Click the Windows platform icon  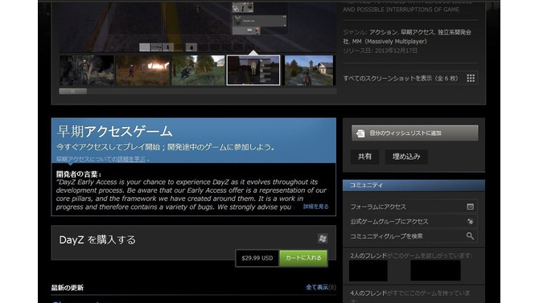coord(323,239)
